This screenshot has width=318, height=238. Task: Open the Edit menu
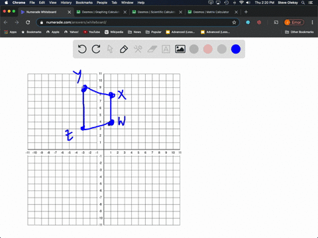point(42,3)
